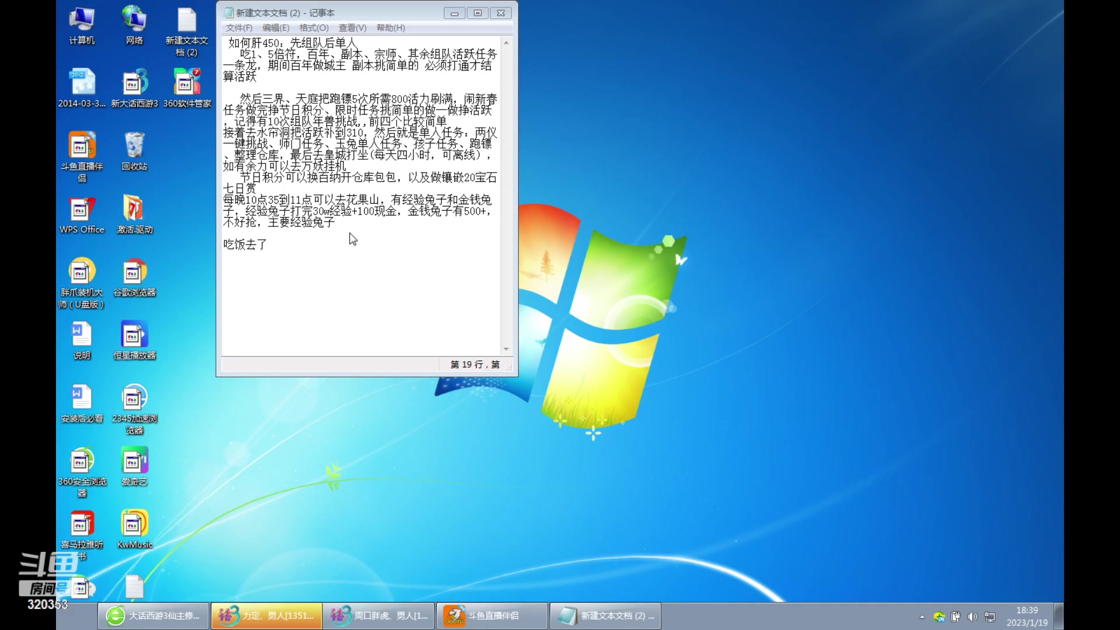Minimize the Notepad window
The height and width of the screenshot is (630, 1120).
(454, 13)
